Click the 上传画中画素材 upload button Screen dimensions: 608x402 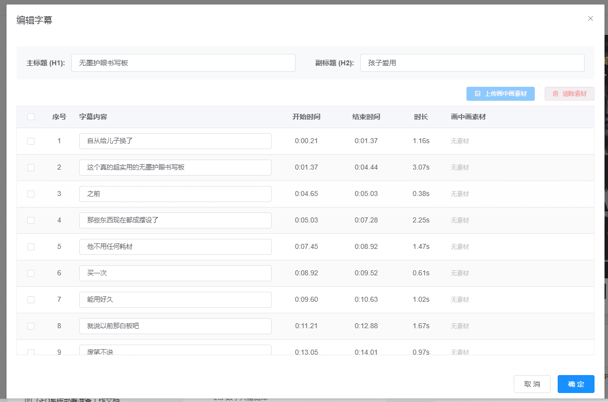[x=500, y=94]
